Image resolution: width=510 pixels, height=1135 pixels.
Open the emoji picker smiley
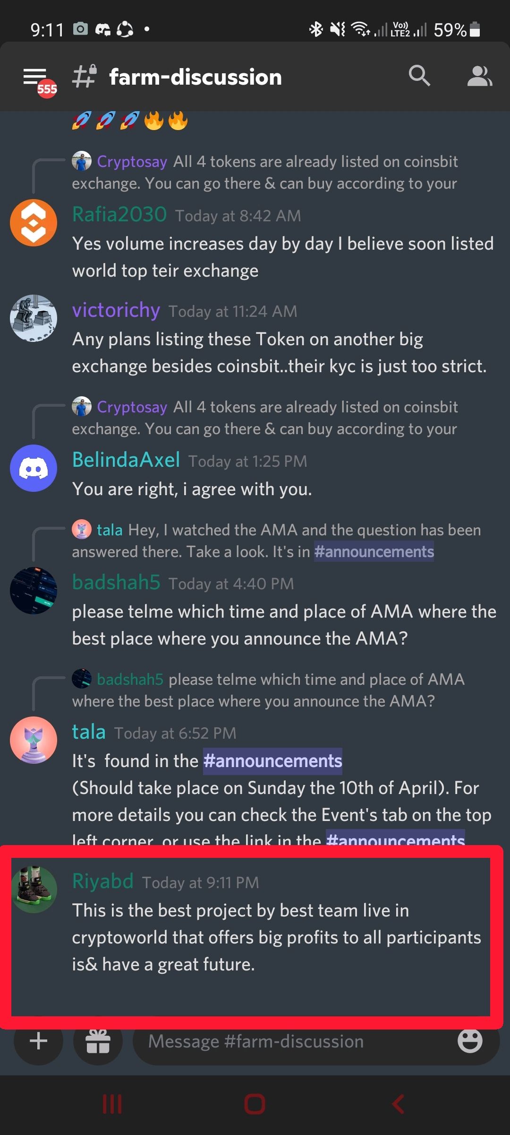[470, 1040]
